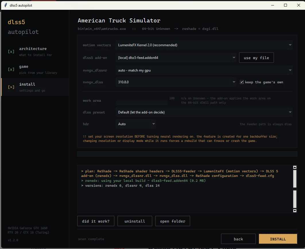Click the nvngx_dlss dropdown arrow
The width and height of the screenshot is (305, 249).
(x=234, y=82)
